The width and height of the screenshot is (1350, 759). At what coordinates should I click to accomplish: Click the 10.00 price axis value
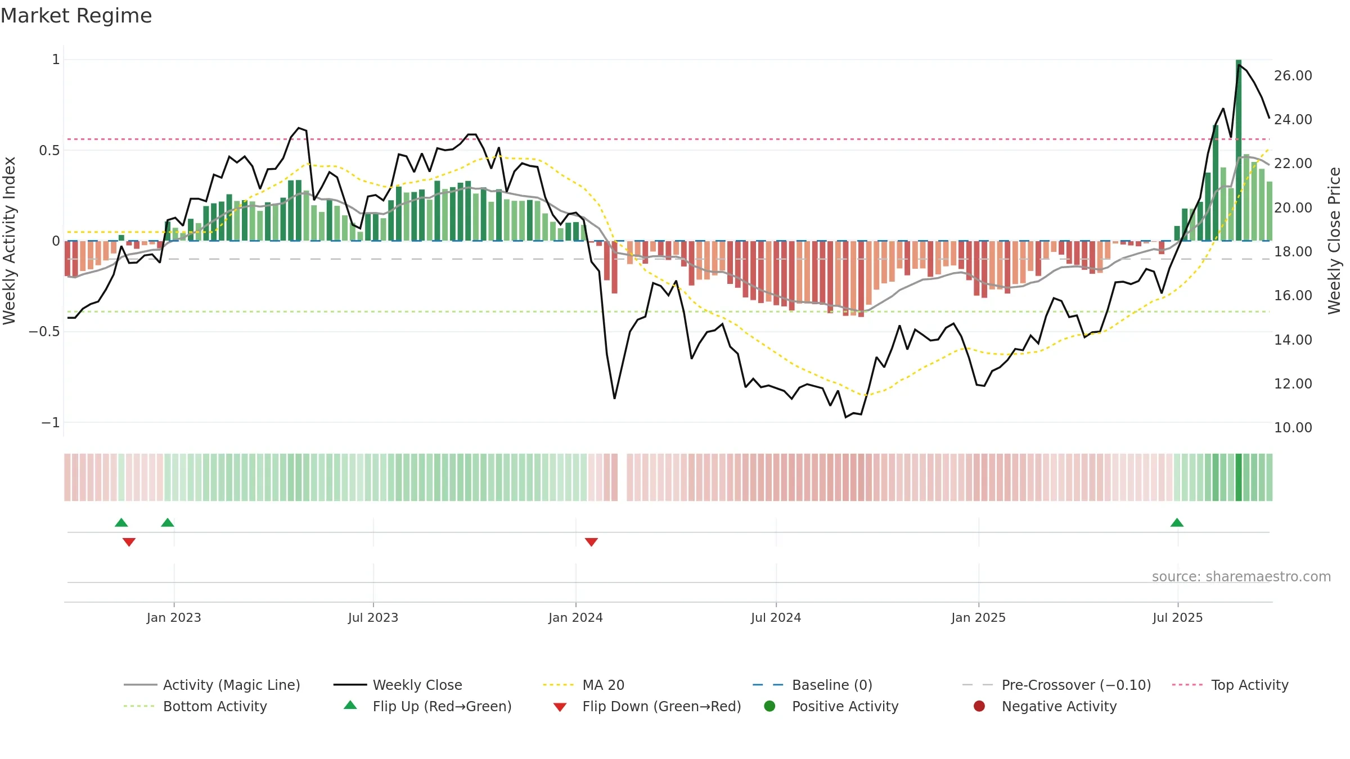click(1293, 427)
